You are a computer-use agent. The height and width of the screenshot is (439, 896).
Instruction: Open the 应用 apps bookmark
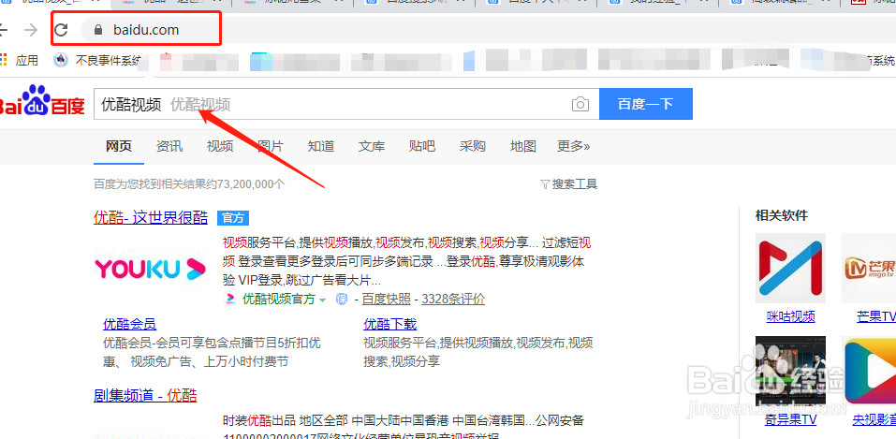click(x=20, y=60)
